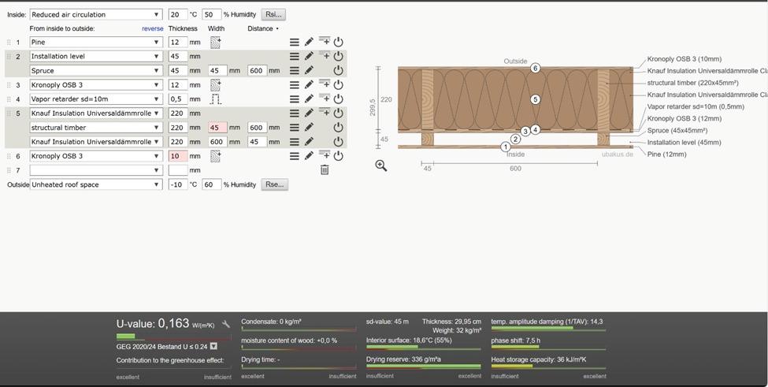Viewport: 768px width, 387px height.
Task: Toggle power icon for structural timber row
Action: point(338,128)
